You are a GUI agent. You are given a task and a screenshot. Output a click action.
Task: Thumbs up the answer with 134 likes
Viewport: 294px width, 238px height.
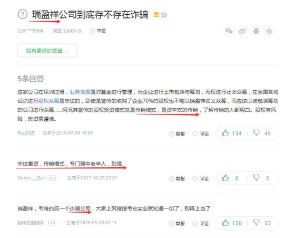(x=232, y=133)
